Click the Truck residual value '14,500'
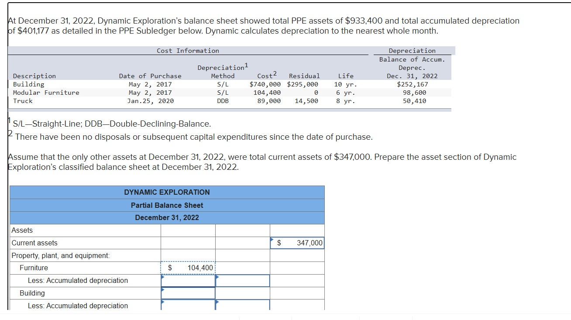 pos(306,101)
